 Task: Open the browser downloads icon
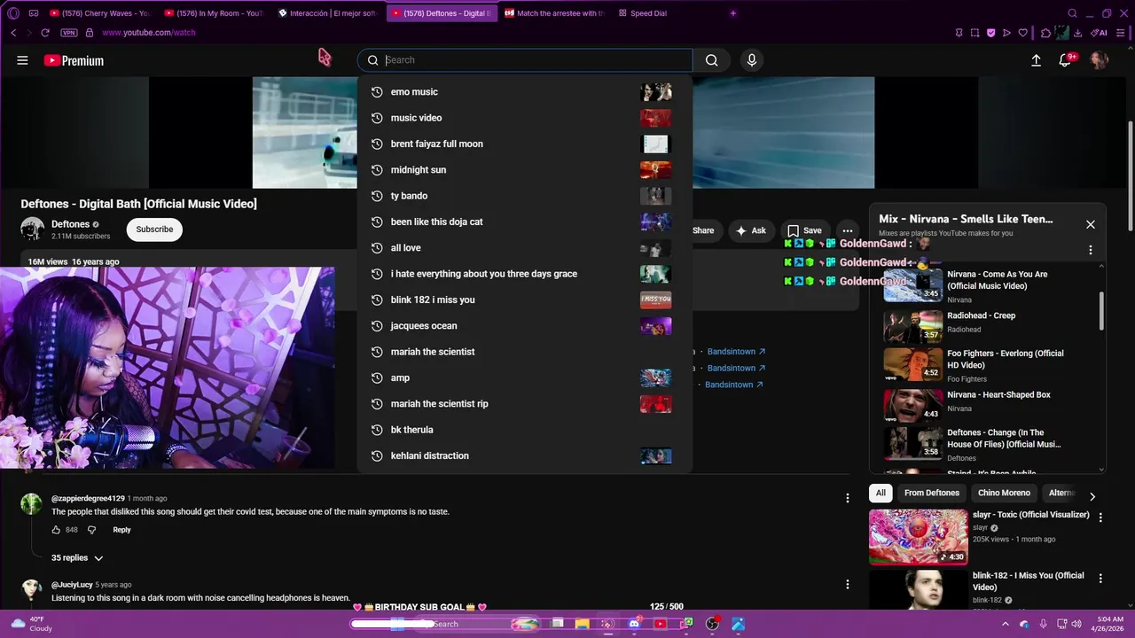tap(1077, 33)
